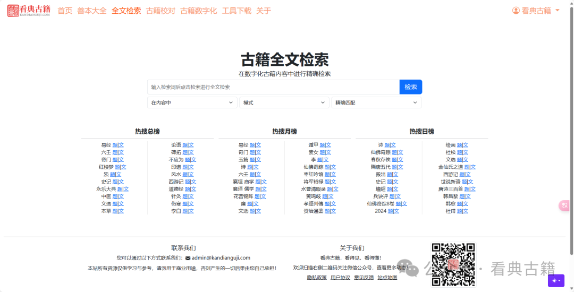Expand the 模式 dropdown
The image size is (574, 292).
[284, 102]
